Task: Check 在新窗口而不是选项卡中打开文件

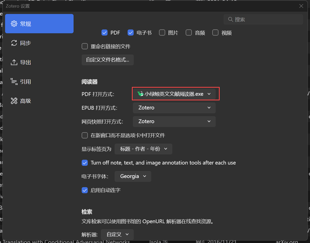Action: point(85,135)
